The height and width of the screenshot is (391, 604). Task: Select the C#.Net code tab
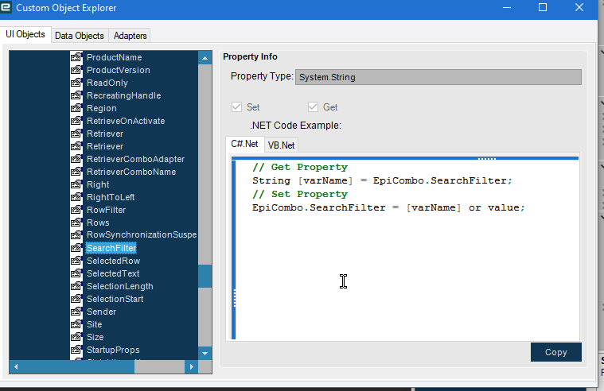(244, 144)
